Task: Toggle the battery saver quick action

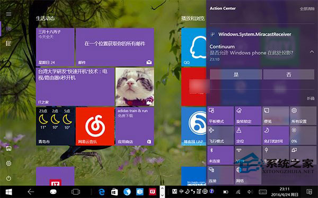Action: (276, 155)
